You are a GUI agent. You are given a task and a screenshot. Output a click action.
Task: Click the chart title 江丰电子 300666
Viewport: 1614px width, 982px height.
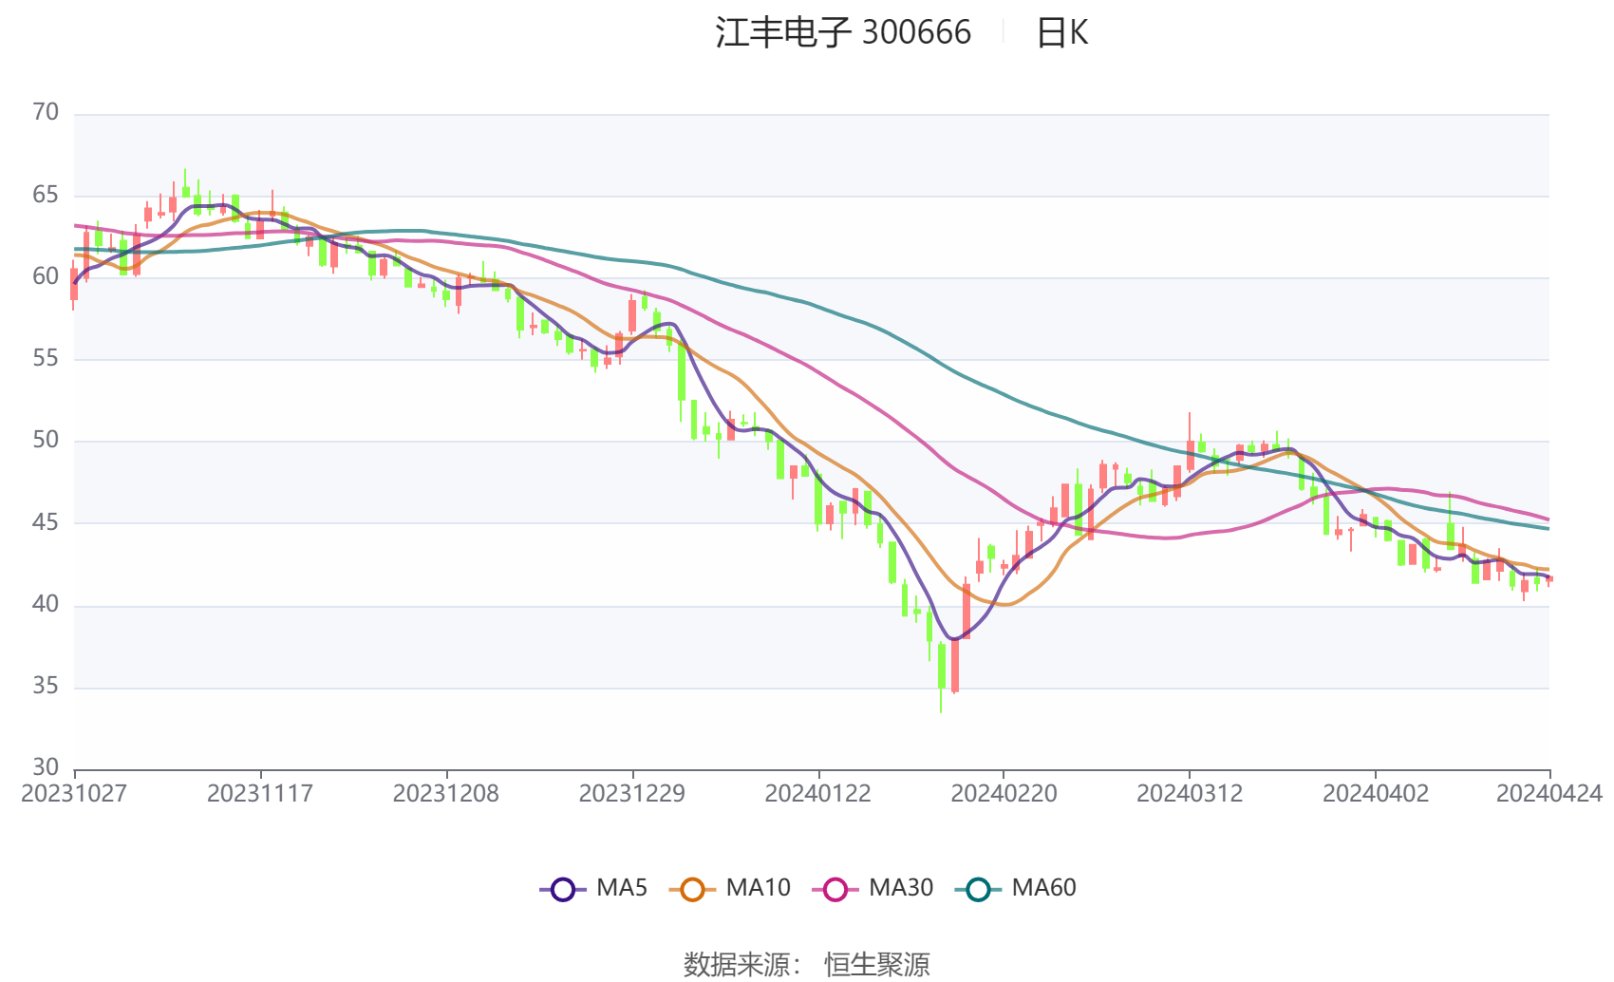click(x=843, y=33)
